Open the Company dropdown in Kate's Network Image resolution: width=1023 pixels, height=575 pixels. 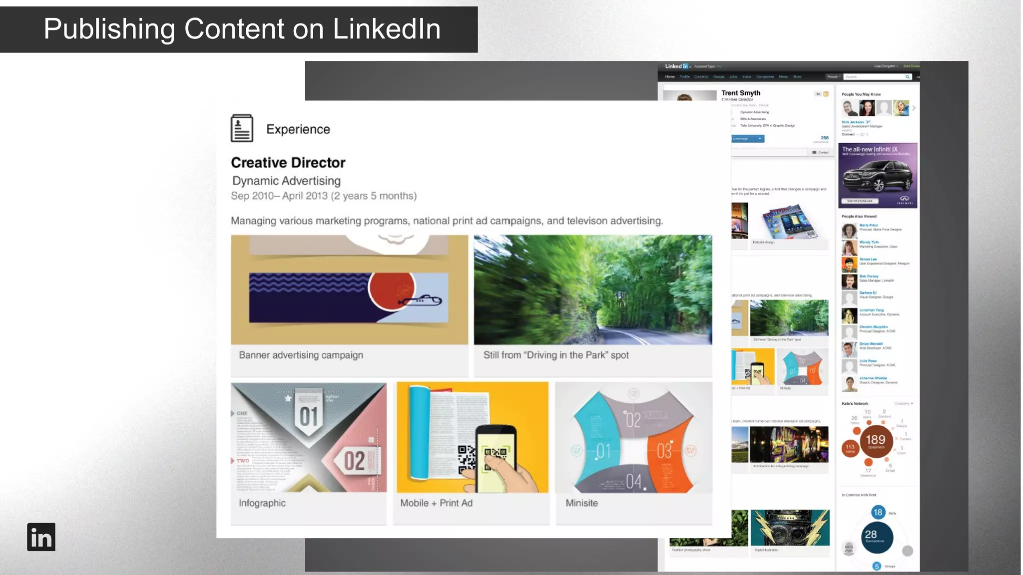coord(904,403)
